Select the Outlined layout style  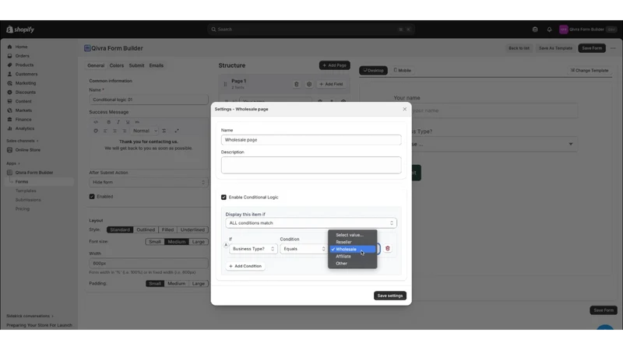click(146, 229)
